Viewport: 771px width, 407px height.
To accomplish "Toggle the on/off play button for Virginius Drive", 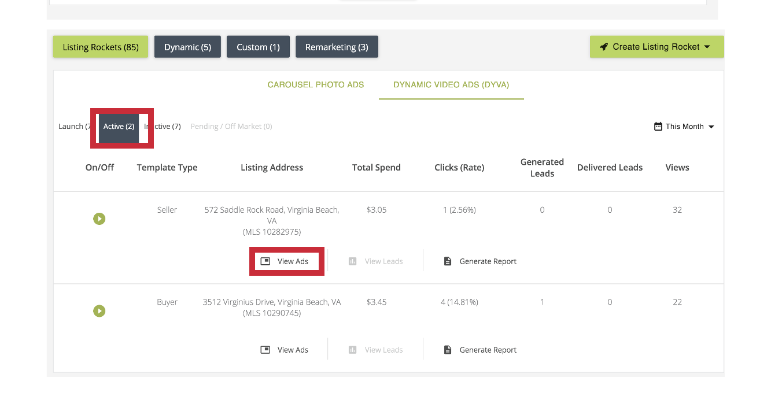I will (x=99, y=311).
